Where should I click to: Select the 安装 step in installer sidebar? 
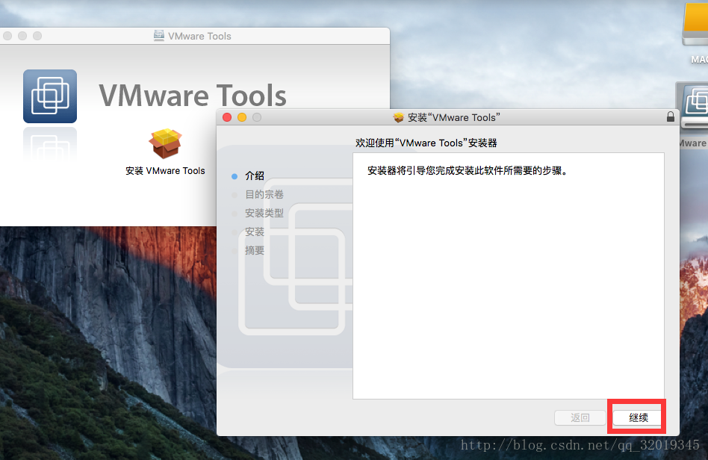coord(254,231)
